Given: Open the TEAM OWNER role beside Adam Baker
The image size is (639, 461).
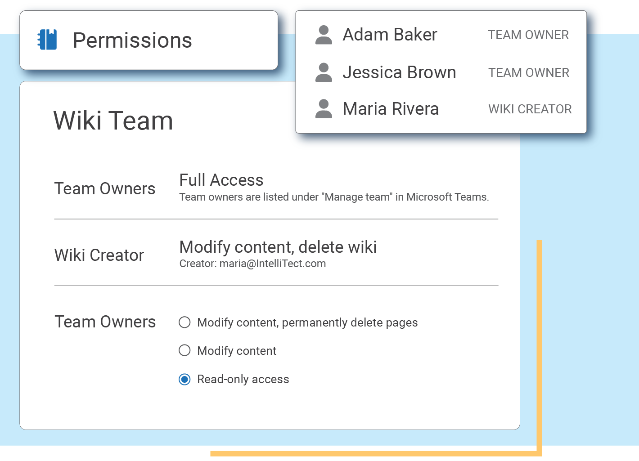Looking at the screenshot, I should [528, 35].
